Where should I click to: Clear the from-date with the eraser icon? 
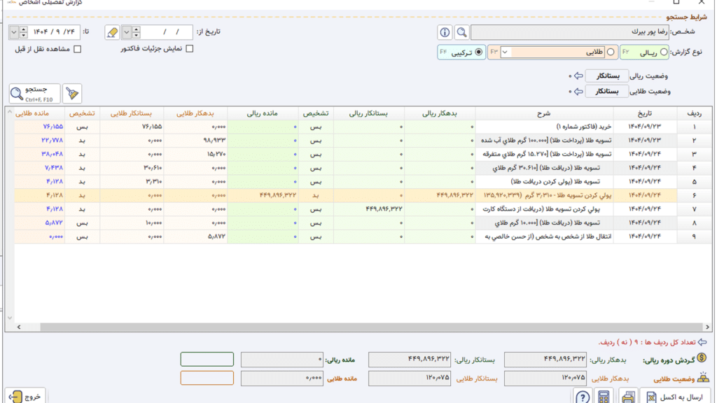pos(112,32)
